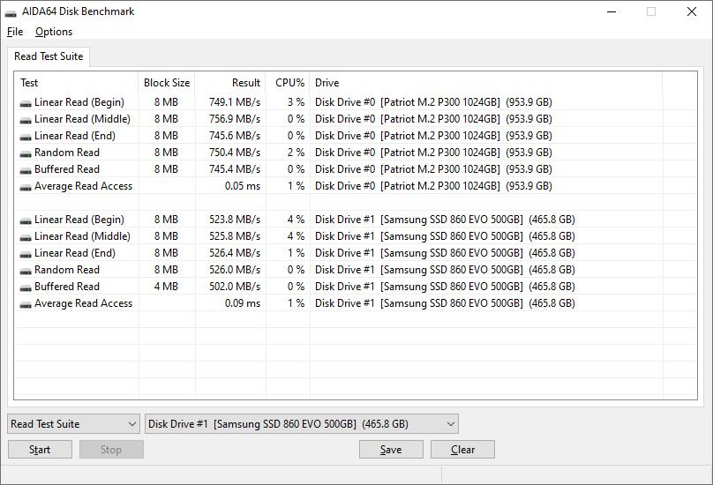Click drive icon of Samsung Linear Read (Begin) row
713x485 pixels.
point(26,221)
